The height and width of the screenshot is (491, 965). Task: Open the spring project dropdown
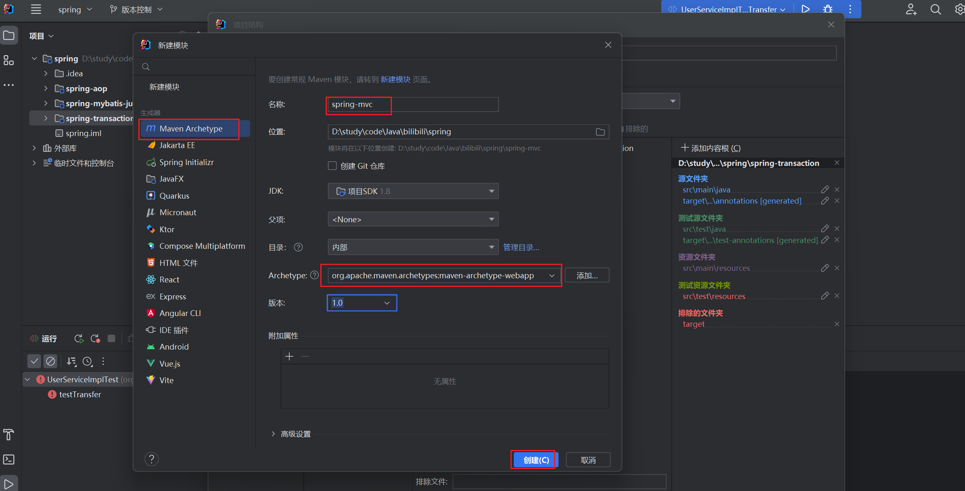click(x=75, y=9)
